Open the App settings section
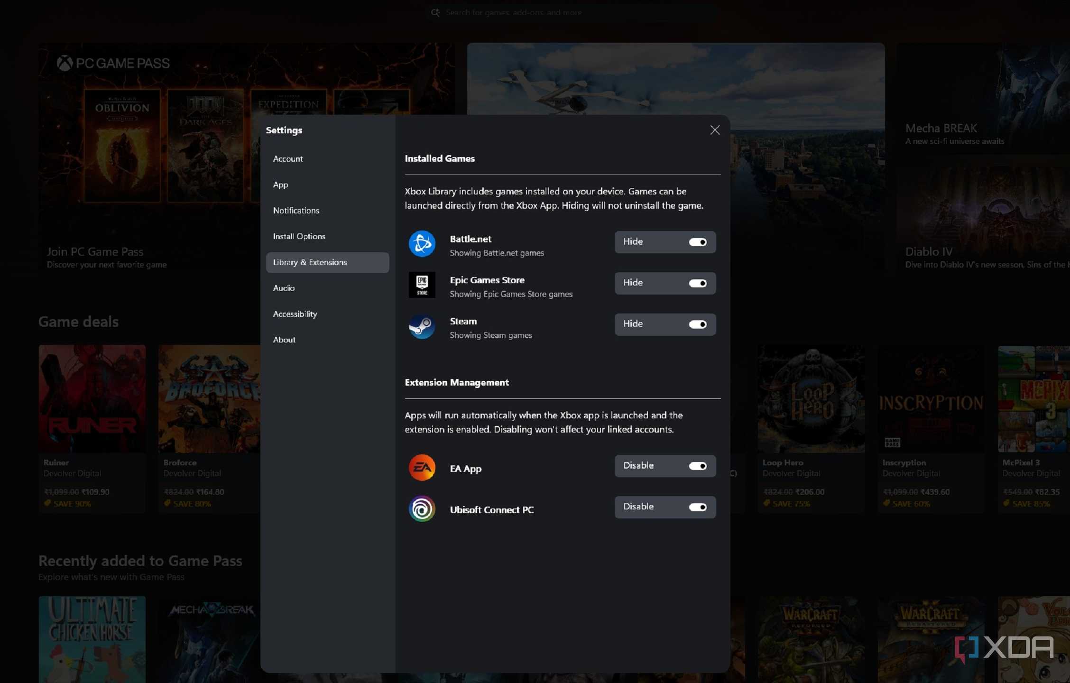The width and height of the screenshot is (1070, 683). pyautogui.click(x=327, y=185)
